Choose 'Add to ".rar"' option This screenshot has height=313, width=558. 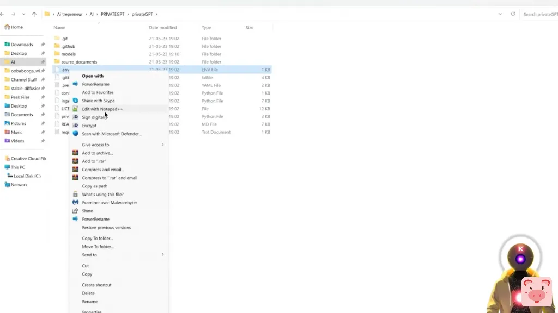94,161
